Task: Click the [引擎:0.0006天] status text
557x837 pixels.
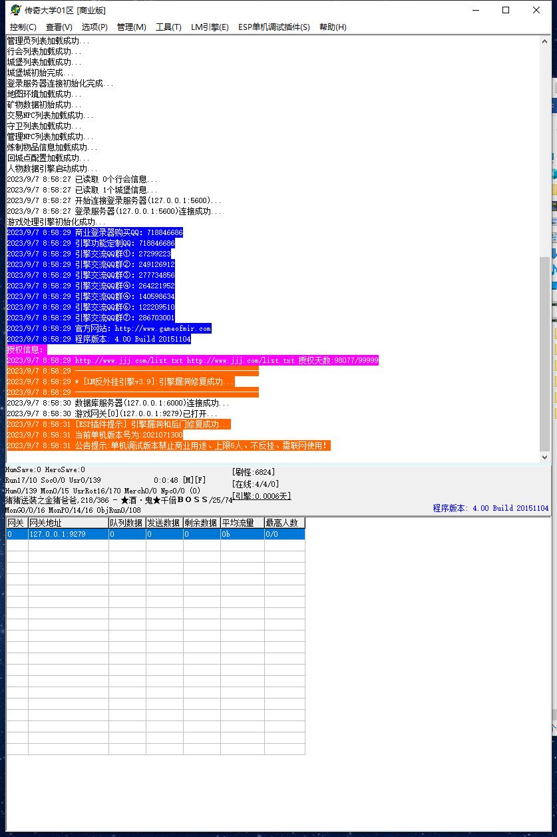Action: point(262,496)
